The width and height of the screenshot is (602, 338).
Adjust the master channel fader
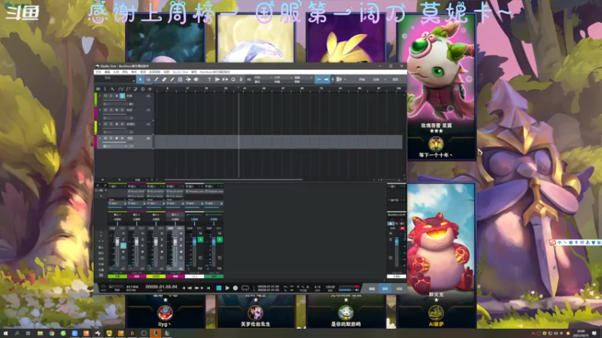[397, 242]
